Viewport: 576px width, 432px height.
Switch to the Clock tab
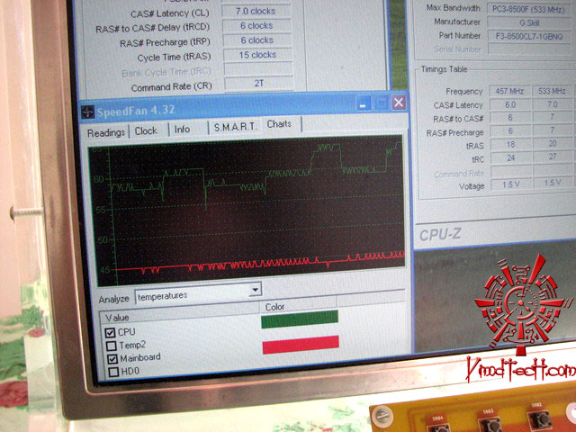click(x=146, y=130)
